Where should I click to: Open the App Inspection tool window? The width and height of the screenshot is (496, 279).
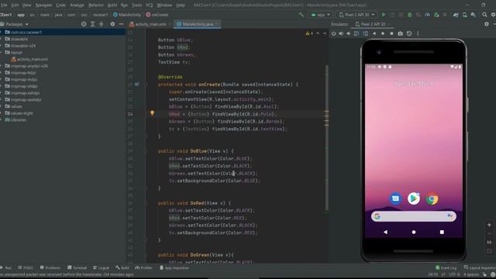pyautogui.click(x=174, y=268)
